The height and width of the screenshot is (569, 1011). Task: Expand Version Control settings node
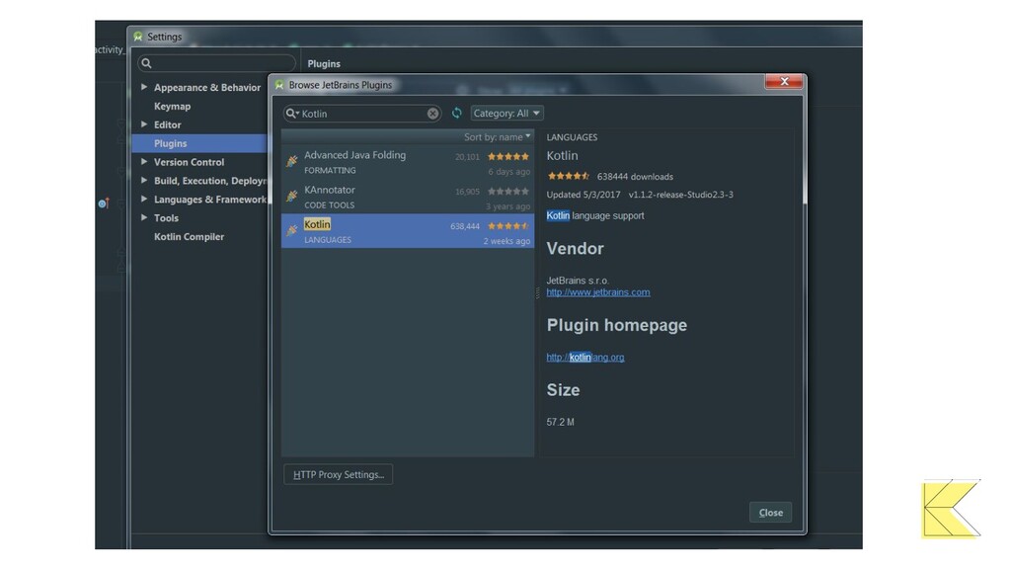coord(144,162)
